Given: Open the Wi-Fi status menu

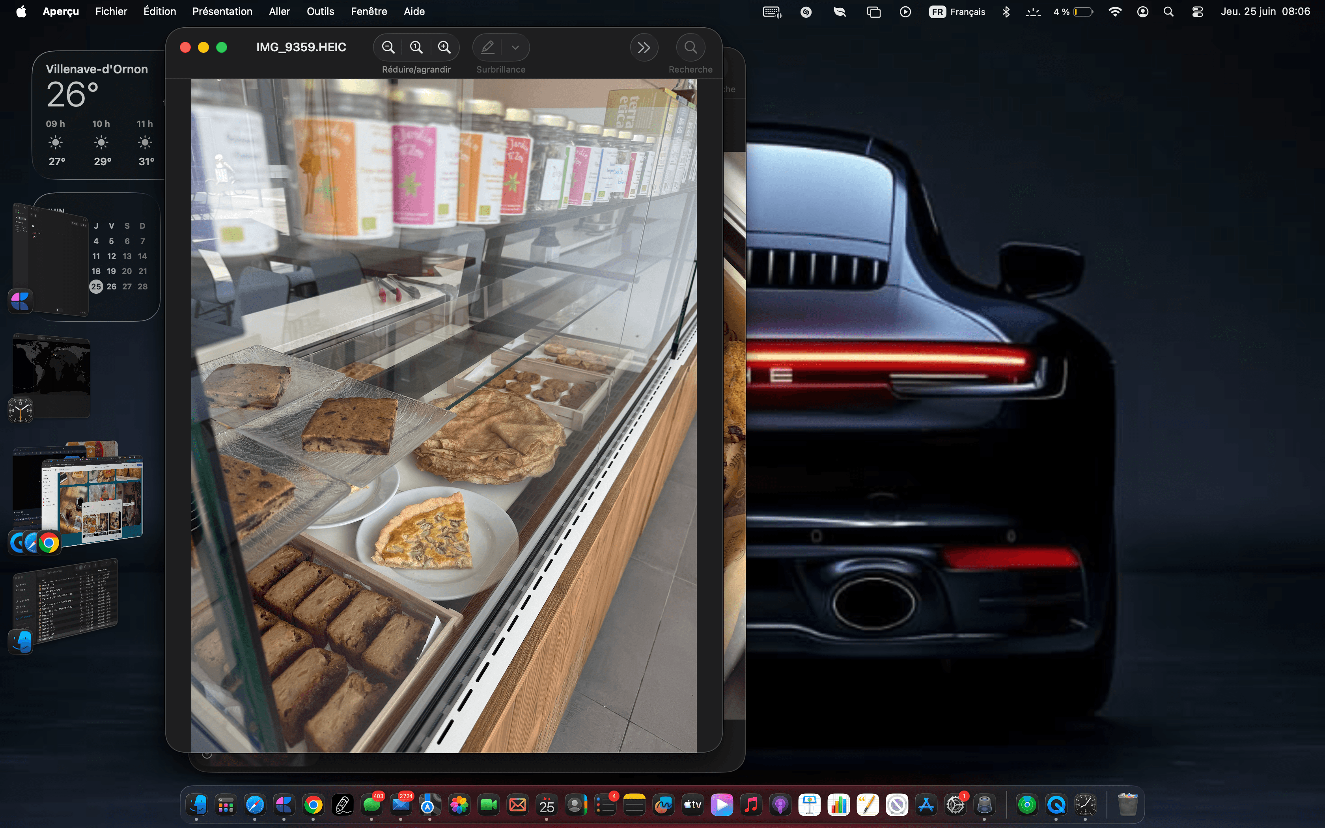Looking at the screenshot, I should 1115,11.
